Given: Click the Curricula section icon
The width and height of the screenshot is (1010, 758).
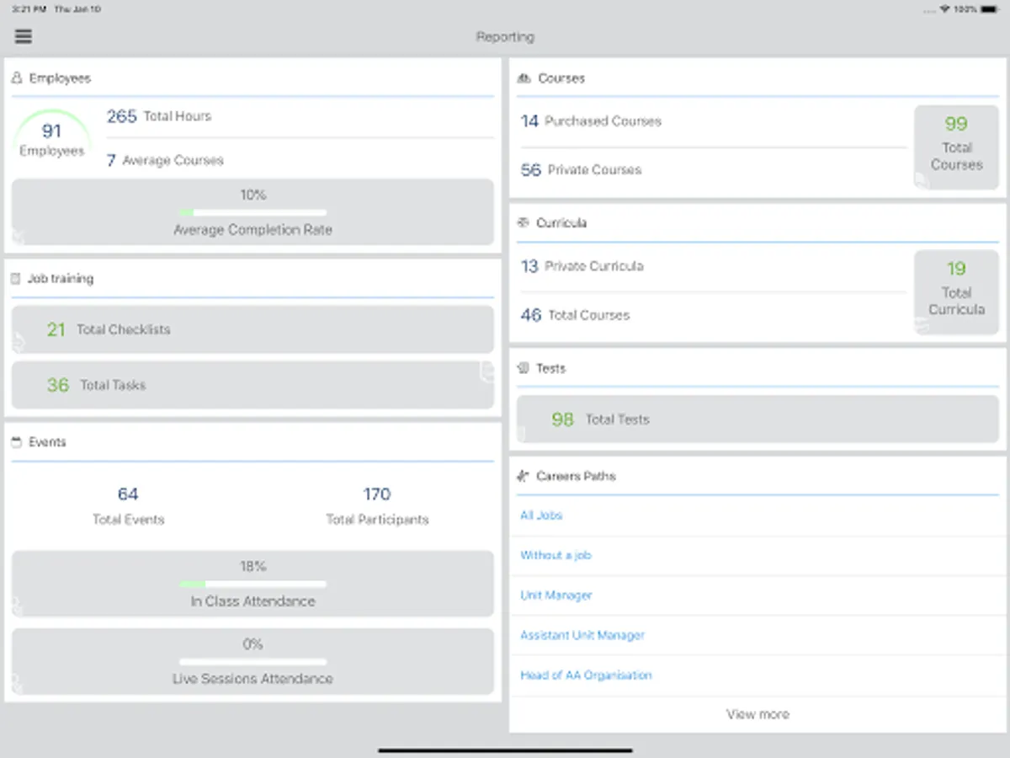Looking at the screenshot, I should click(523, 222).
